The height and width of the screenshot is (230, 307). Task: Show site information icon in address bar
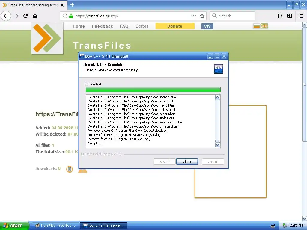point(65,16)
